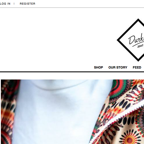The image size is (144, 144).
Task: Click the 2047 text inside the logo
Action: pyautogui.click(x=140, y=46)
